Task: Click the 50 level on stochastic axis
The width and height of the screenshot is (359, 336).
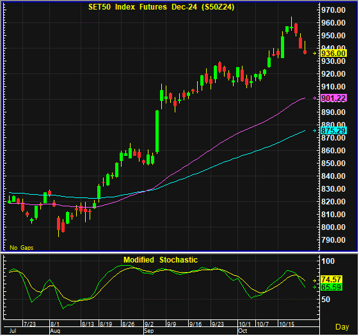Action: point(326,300)
